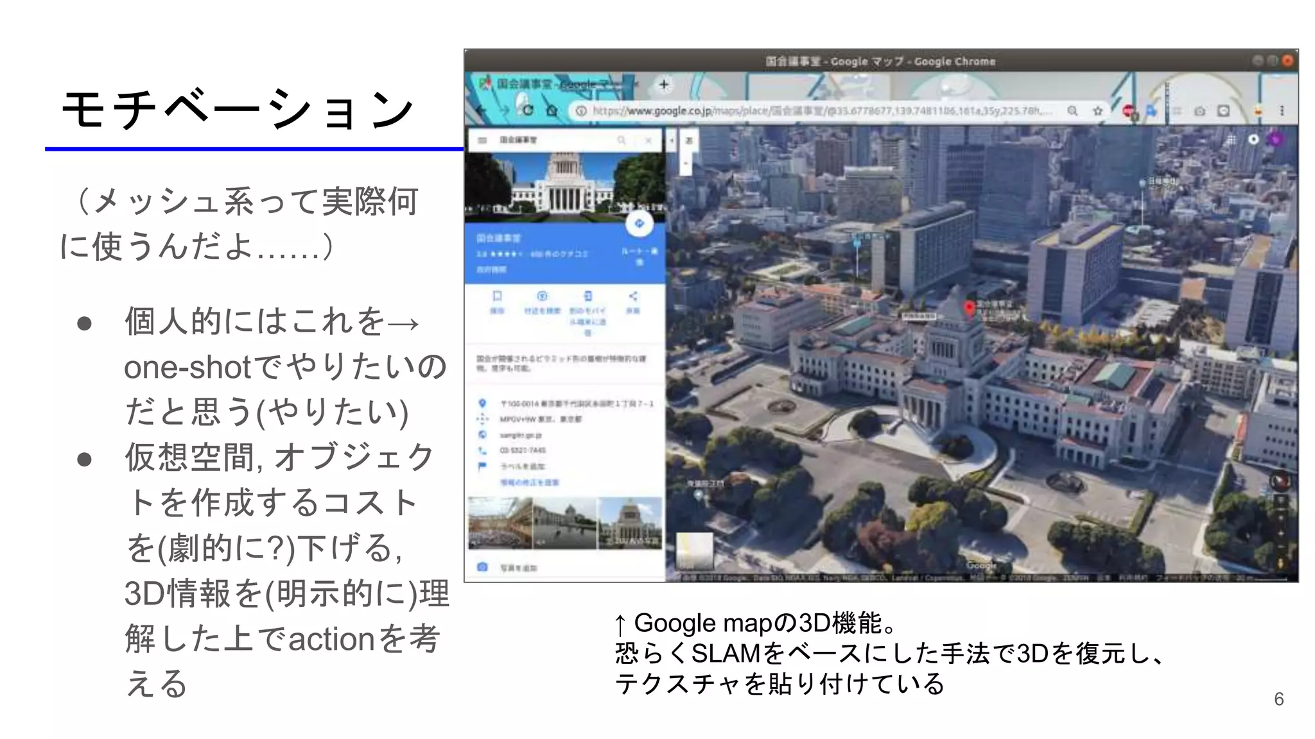Open the third place photo thumbnail

pyautogui.click(x=630, y=523)
